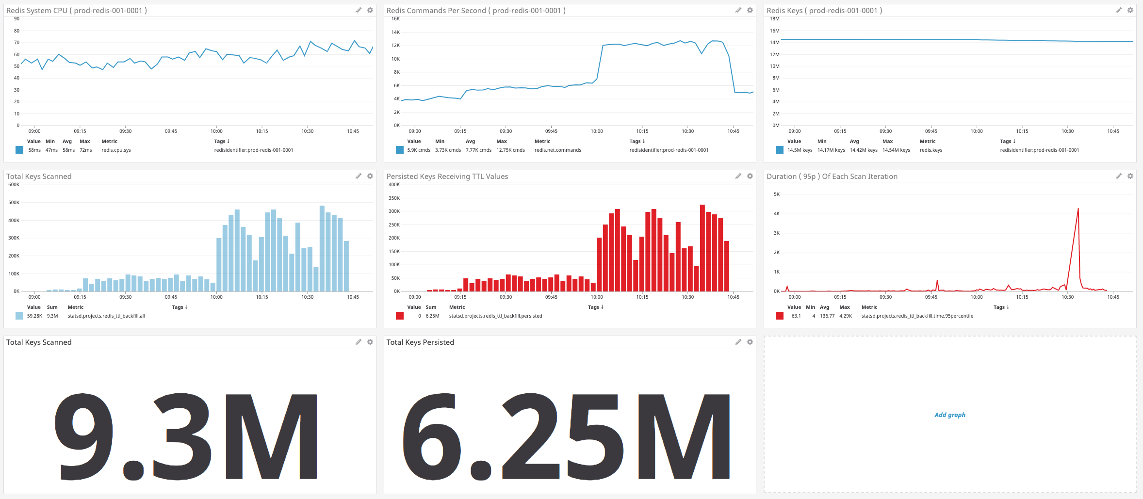Click the redis.net.commands metric name in legend
Screen dimensions: 1143x499
pos(557,150)
